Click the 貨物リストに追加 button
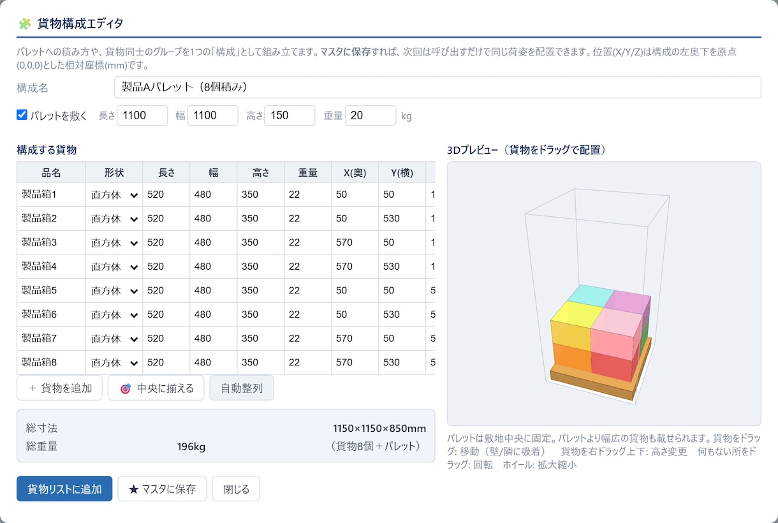The width and height of the screenshot is (778, 523). pyautogui.click(x=64, y=489)
